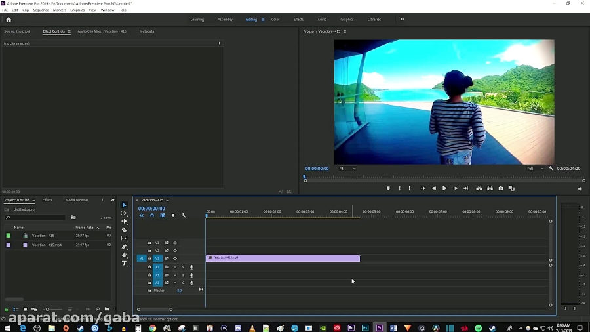Open Program monitor panel menu
Viewport: 590px width, 332px height.
pyautogui.click(x=345, y=31)
